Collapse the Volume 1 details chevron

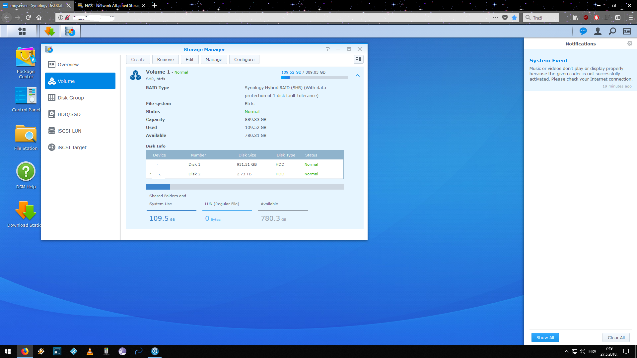(357, 76)
